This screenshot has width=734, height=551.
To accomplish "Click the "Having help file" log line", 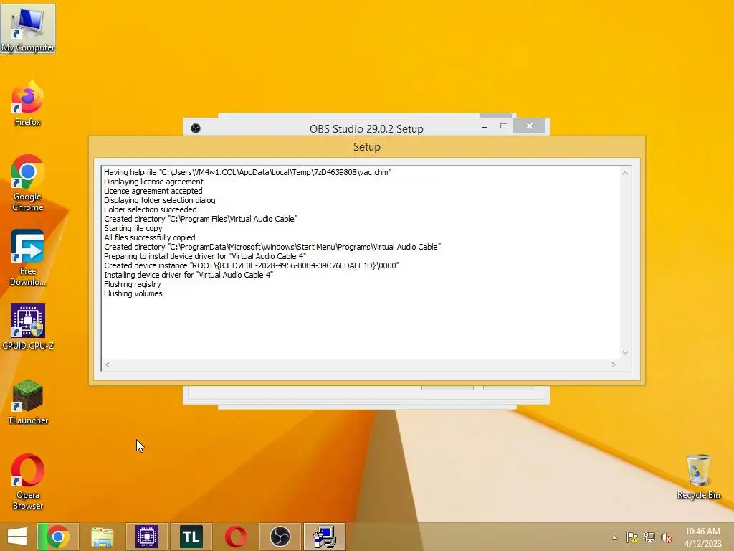I will coord(247,172).
